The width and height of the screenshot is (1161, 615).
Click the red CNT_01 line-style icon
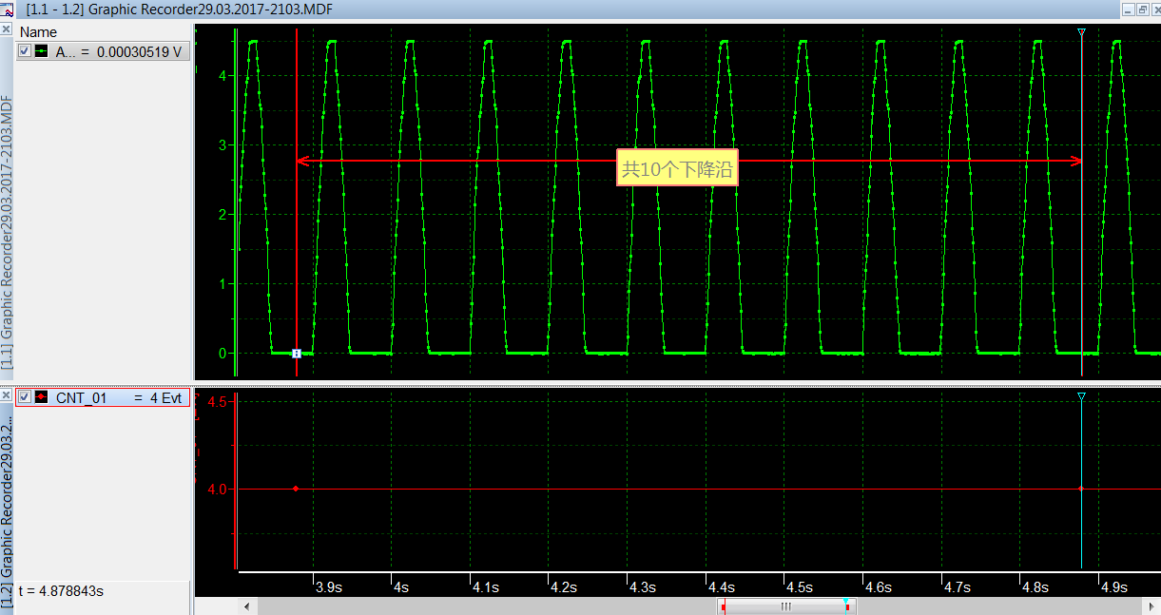pyautogui.click(x=41, y=397)
